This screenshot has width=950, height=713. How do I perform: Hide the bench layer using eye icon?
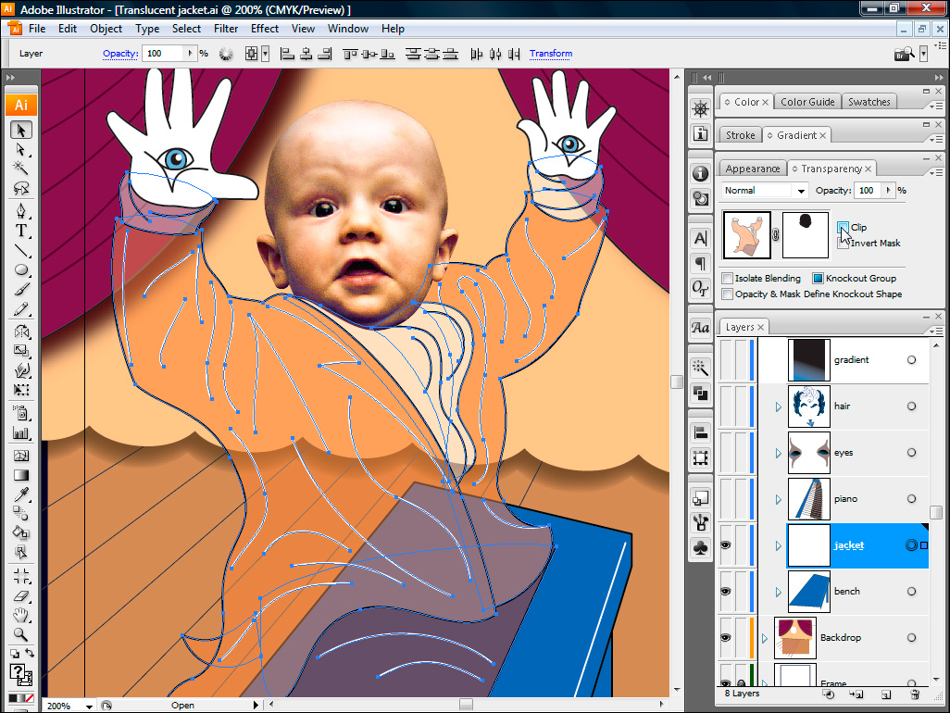[x=726, y=592]
